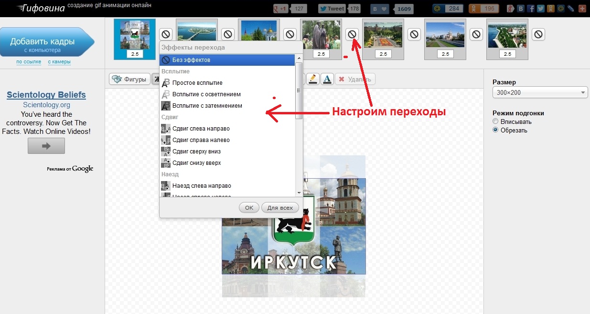This screenshot has width=590, height=314.
Task: Apply effect with 'Для всех' button
Action: tap(280, 208)
